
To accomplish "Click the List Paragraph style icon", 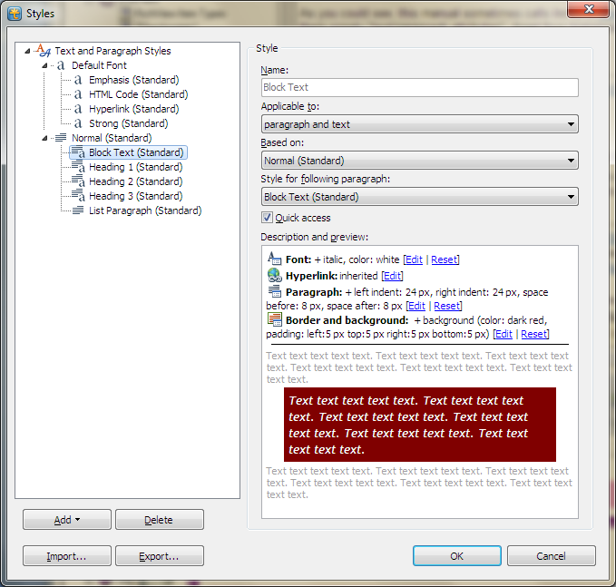I will tap(78, 210).
